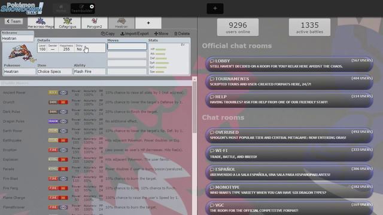Click the physical category icon for Fire Fang
Screen dimensions: 383x215
tap(63, 188)
